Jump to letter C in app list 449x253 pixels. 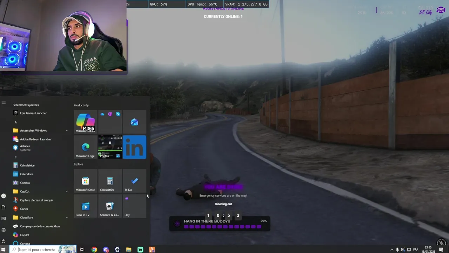click(x=15, y=157)
